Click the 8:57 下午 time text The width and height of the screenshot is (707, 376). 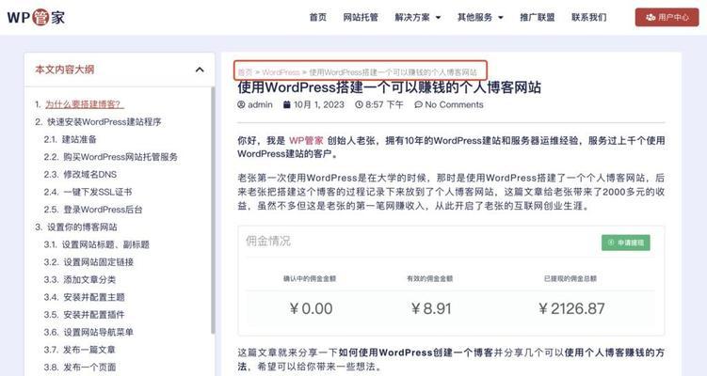(384, 104)
